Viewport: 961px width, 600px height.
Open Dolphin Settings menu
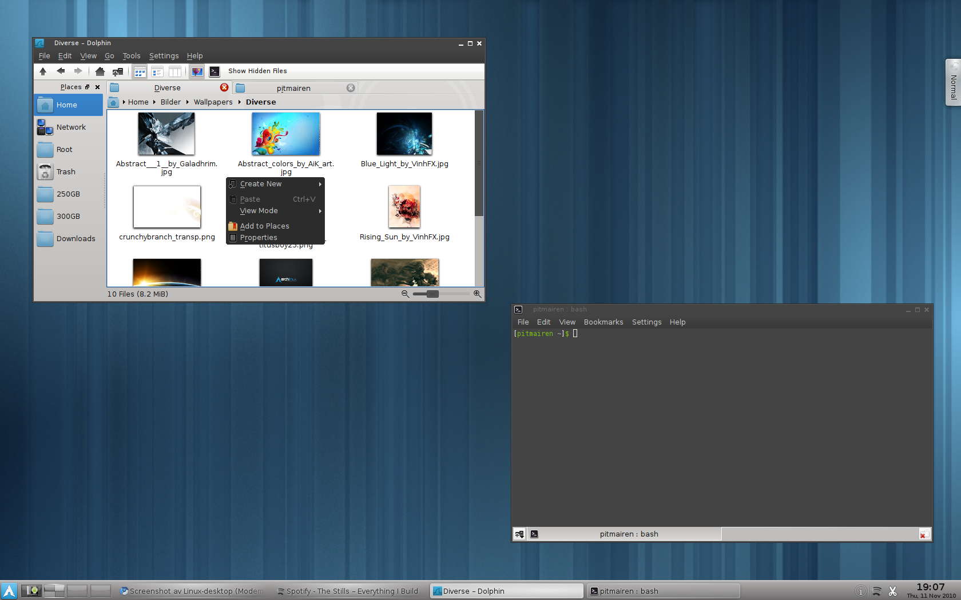164,56
